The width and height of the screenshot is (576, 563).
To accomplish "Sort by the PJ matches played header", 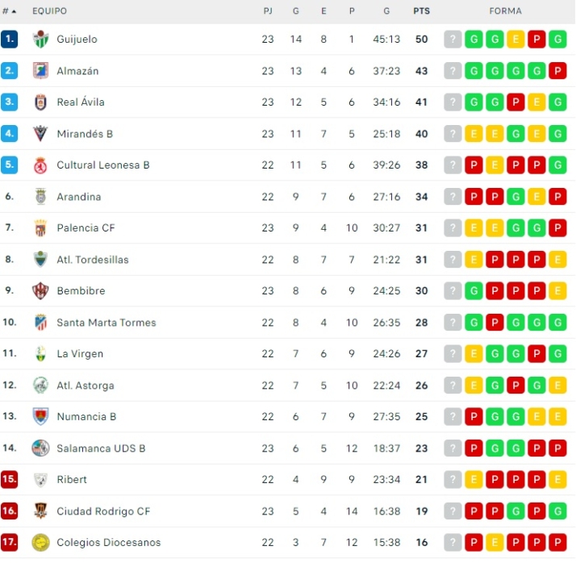I will (268, 11).
